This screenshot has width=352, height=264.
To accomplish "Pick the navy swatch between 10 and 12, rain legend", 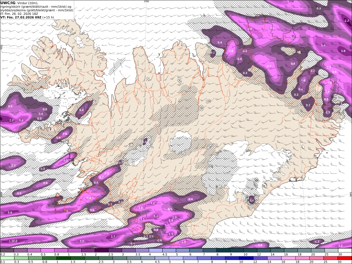I will point(246,258).
